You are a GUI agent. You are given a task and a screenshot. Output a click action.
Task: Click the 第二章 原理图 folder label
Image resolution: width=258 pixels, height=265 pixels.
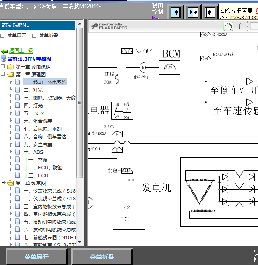31,75
